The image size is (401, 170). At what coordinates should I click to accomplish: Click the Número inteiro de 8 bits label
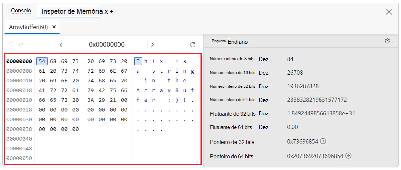coord(232,59)
